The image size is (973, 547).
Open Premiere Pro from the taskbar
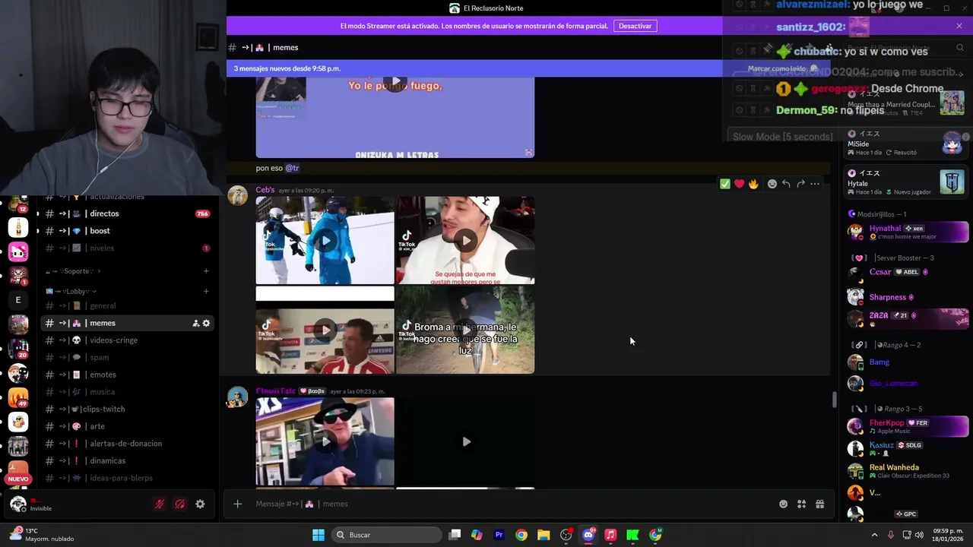(499, 535)
